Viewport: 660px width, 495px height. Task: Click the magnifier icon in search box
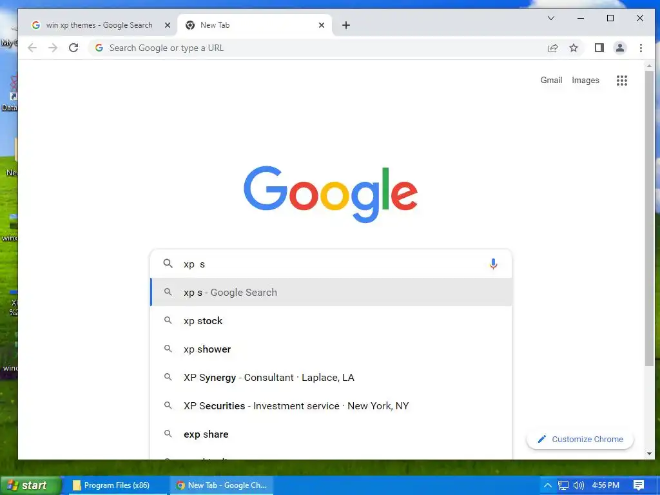168,264
